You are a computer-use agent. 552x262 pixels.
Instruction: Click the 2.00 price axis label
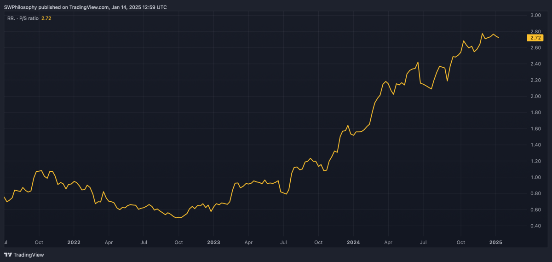tap(535, 96)
